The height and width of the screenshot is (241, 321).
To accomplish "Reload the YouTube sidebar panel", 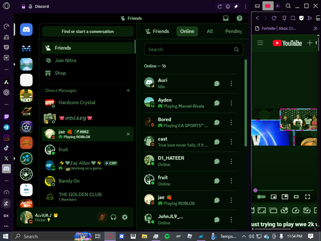I will 274,18.
